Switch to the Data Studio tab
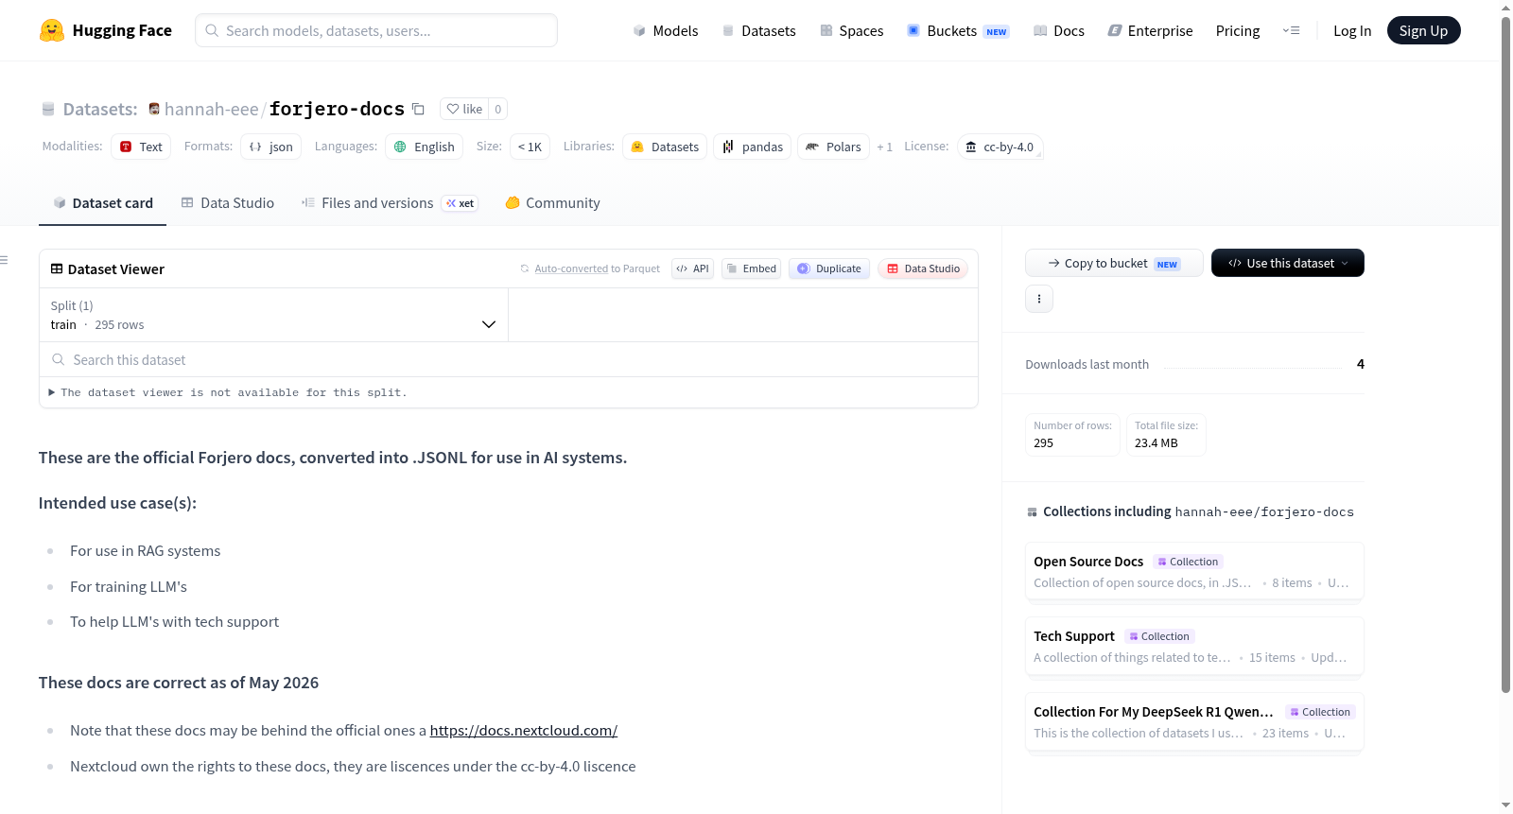This screenshot has width=1513, height=814. click(228, 203)
